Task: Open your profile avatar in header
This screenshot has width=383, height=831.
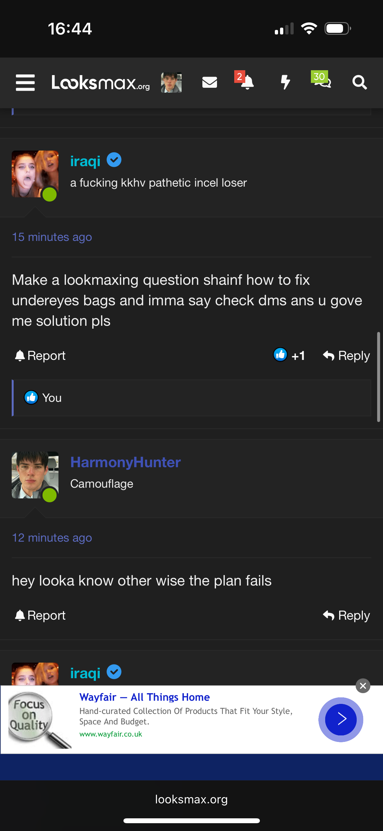Action: (x=171, y=83)
